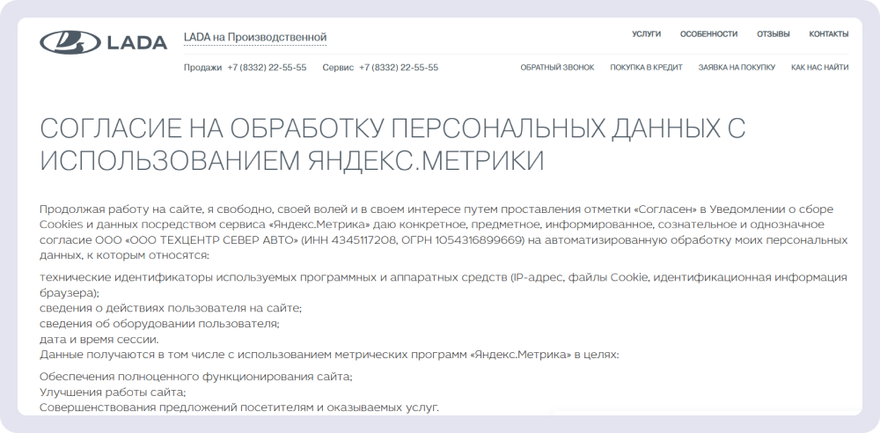880x433 pixels.
Task: Click the line 'Улучшения работы сайта;'
Action: pos(113,392)
